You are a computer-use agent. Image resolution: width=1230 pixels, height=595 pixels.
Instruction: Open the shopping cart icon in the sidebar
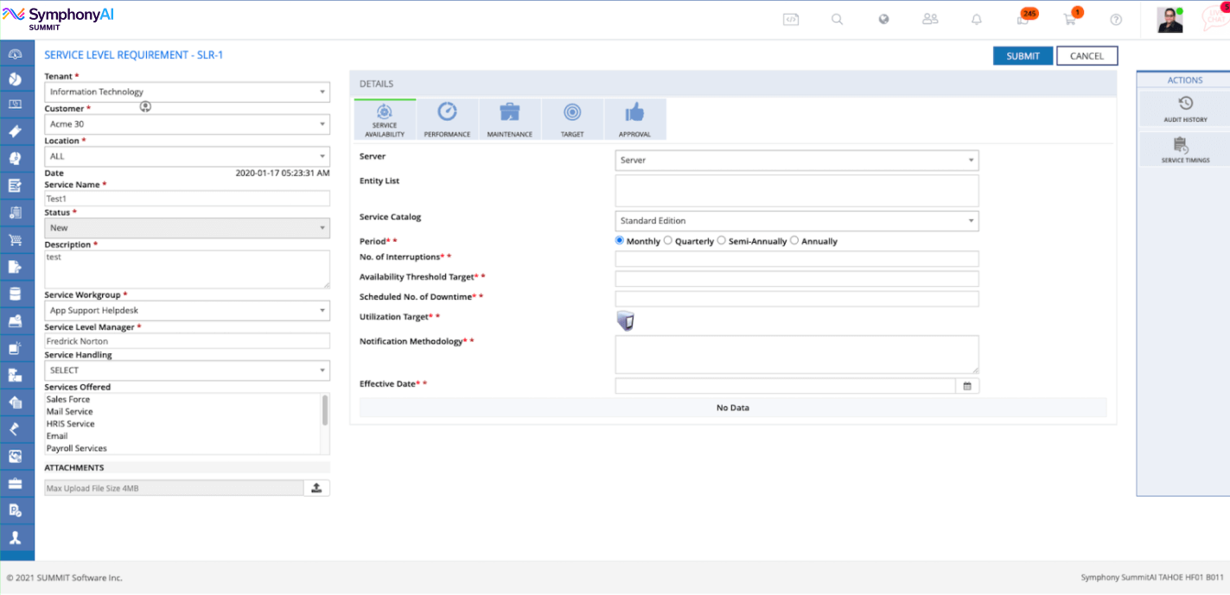click(16, 240)
